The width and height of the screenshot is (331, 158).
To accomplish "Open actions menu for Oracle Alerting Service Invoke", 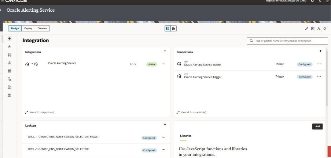I will click(x=319, y=64).
